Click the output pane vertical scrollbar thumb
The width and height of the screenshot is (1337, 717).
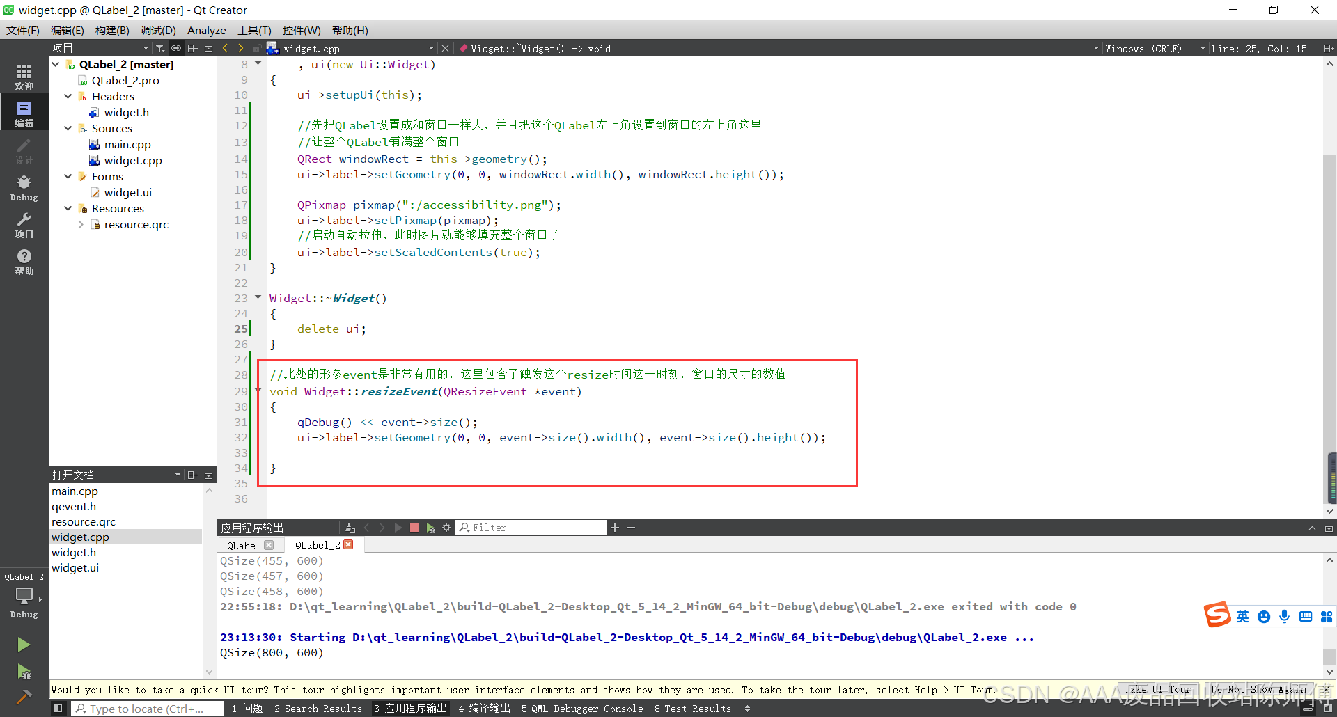pos(1329,656)
